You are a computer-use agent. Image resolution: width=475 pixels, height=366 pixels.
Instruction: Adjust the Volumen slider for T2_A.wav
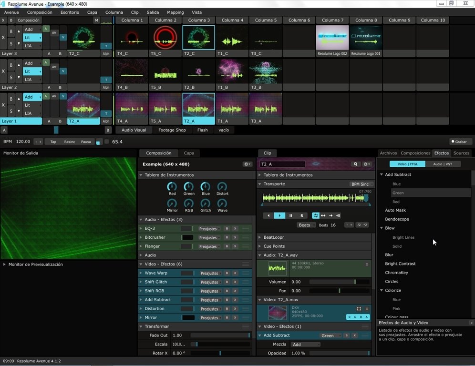[x=339, y=282]
